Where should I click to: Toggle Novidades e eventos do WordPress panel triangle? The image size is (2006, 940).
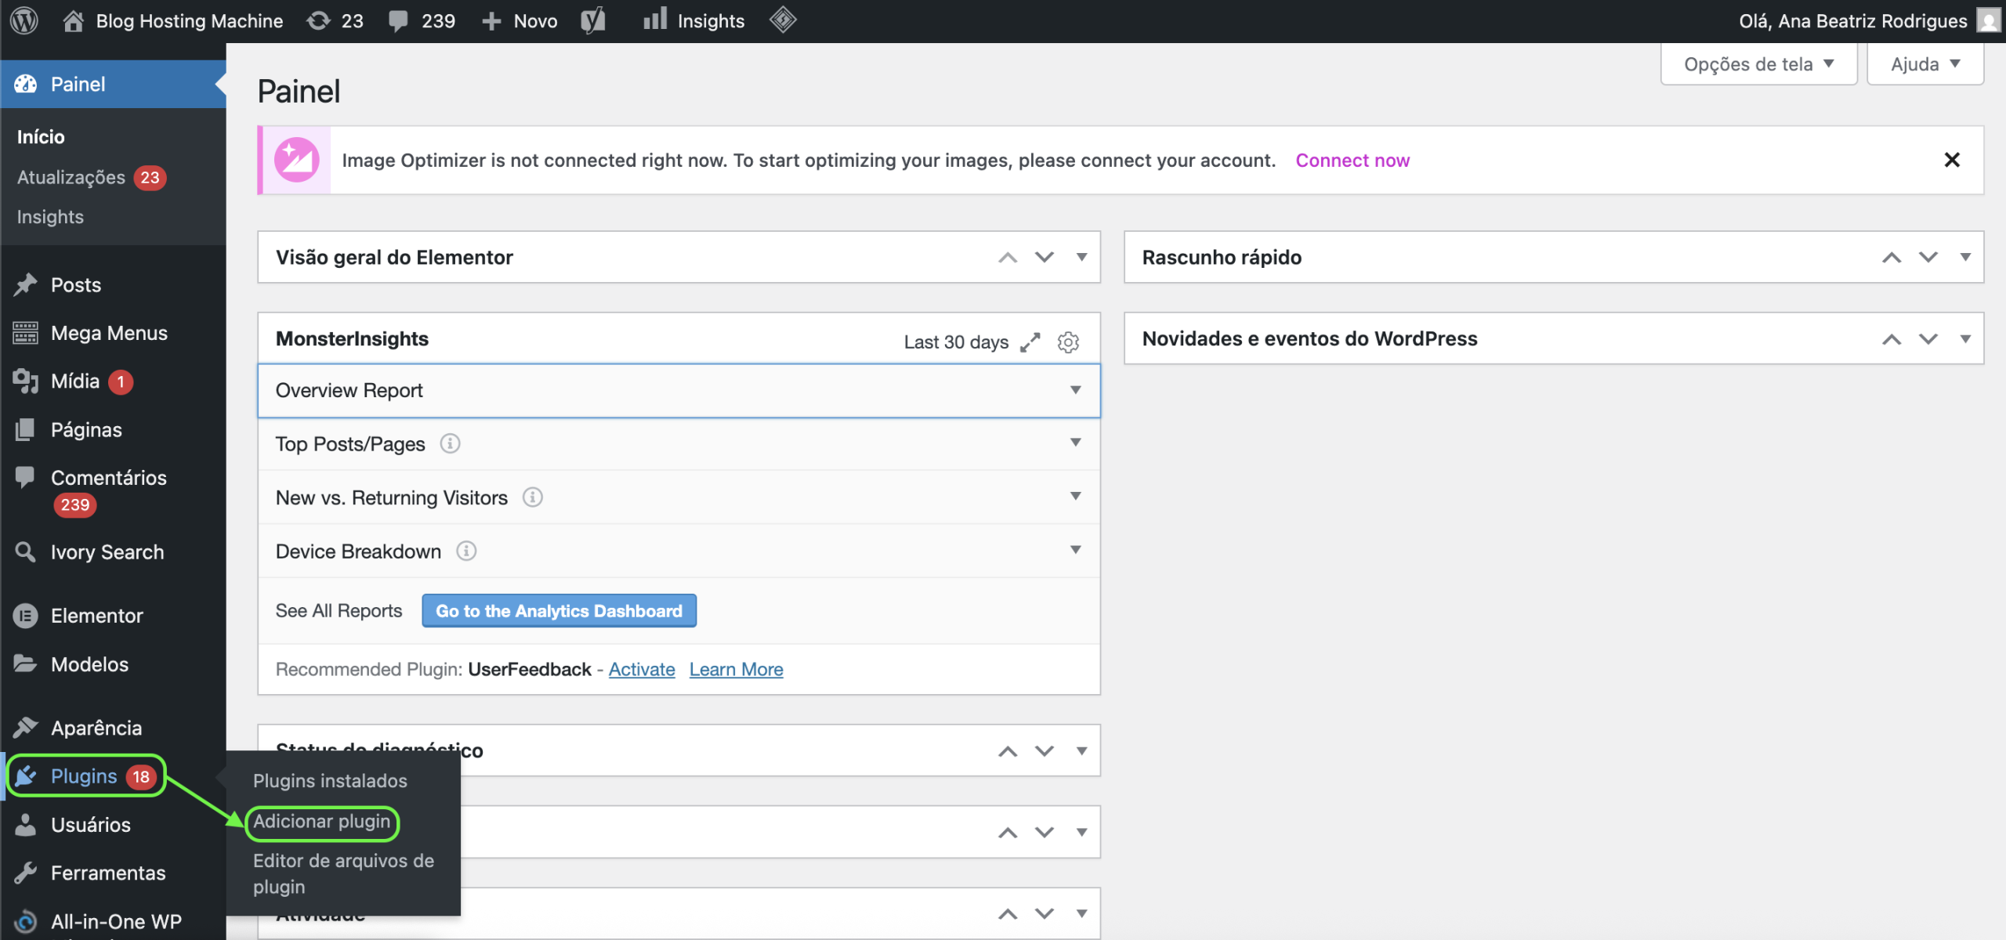point(1965,339)
